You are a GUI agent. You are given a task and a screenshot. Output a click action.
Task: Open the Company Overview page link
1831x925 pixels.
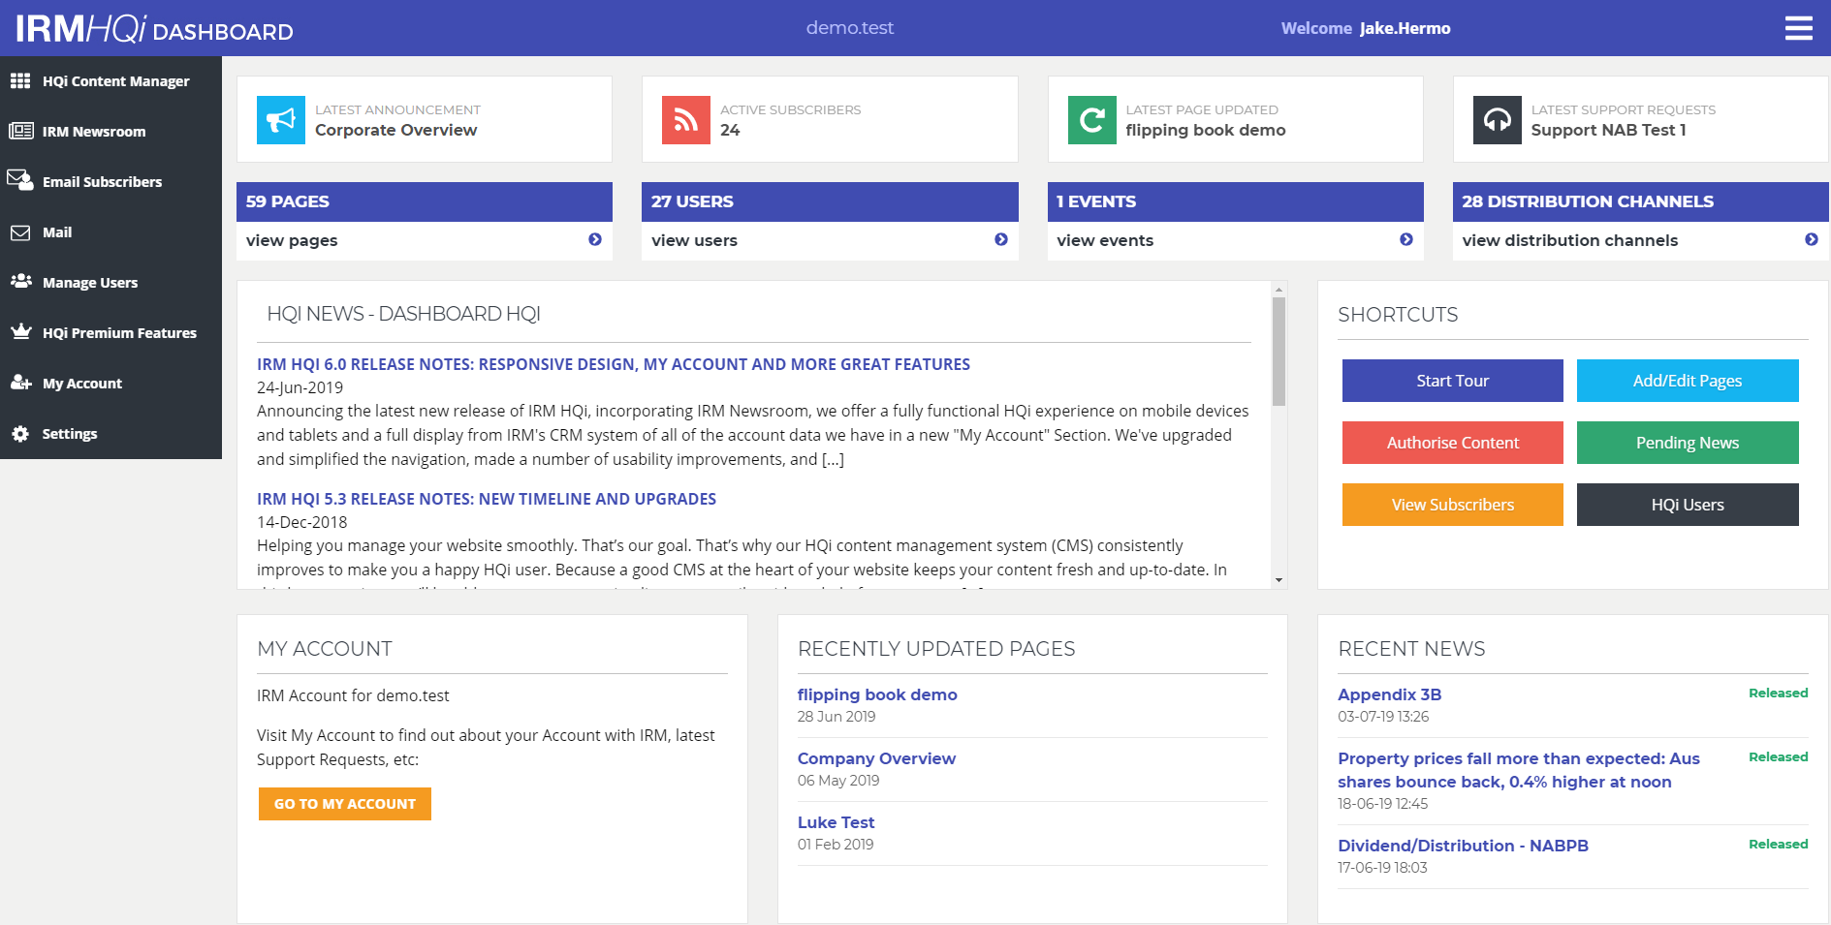coord(876,758)
